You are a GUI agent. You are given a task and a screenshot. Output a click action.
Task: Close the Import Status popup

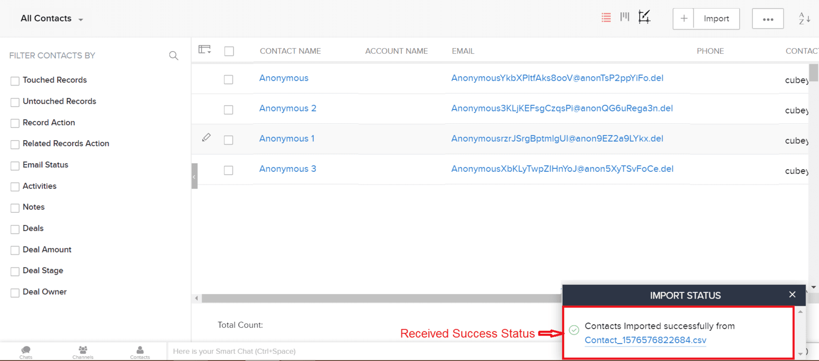792,295
